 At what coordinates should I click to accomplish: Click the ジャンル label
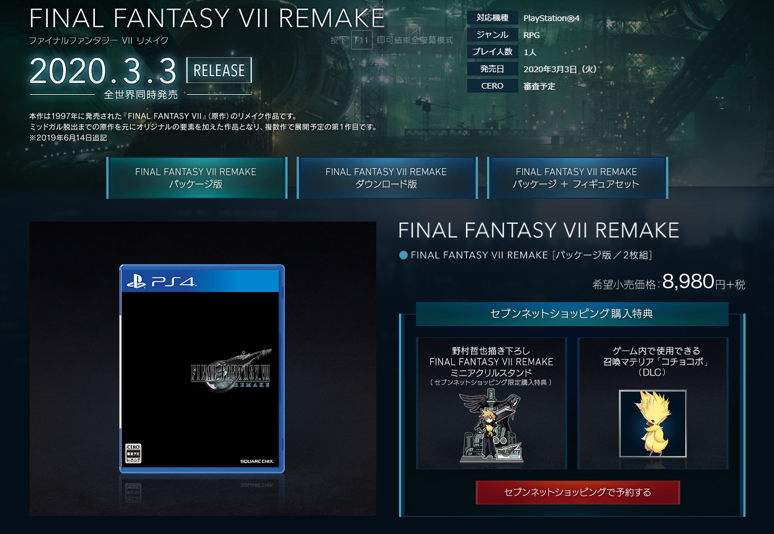(x=492, y=35)
